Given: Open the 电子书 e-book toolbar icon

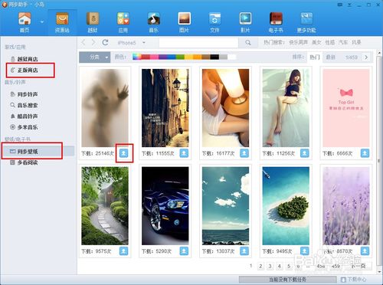Looking at the screenshot, I should pyautogui.click(x=276, y=22).
